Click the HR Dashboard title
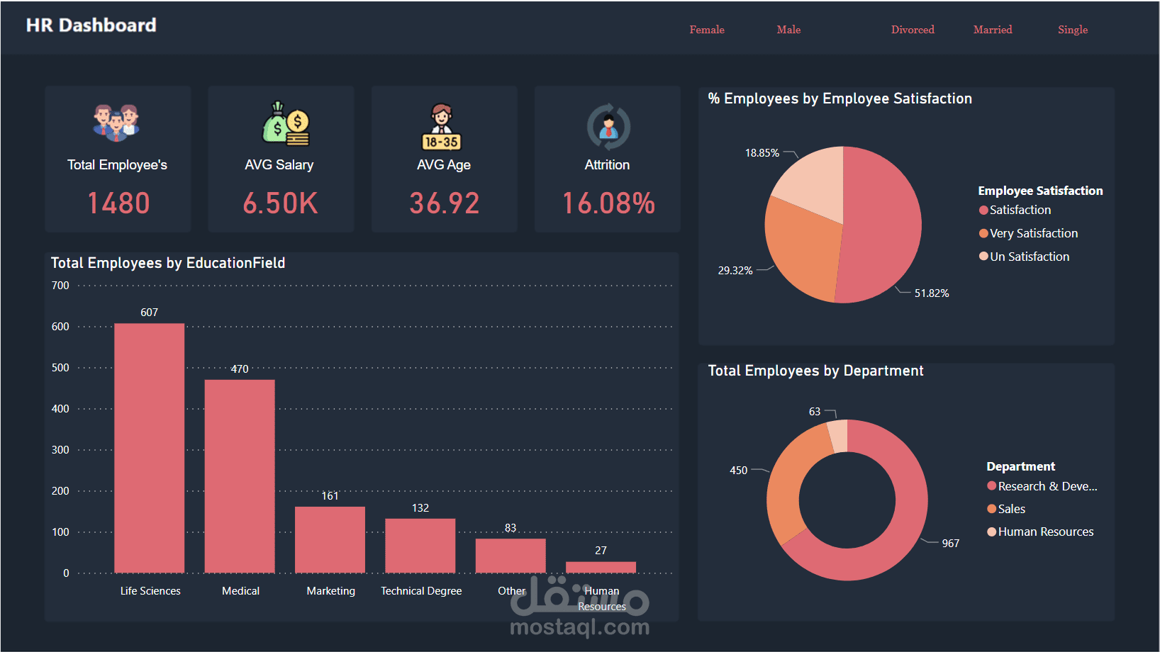Image resolution: width=1160 pixels, height=652 pixels. click(91, 26)
